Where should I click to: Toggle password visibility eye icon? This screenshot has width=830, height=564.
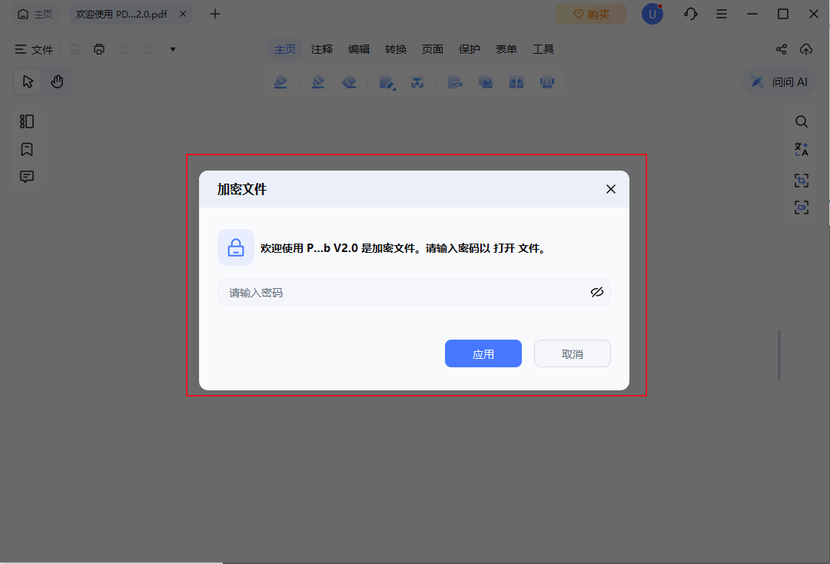point(597,292)
